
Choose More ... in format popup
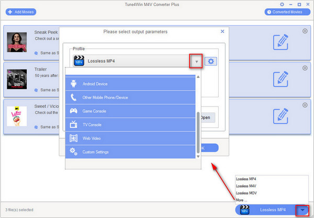tap(241, 200)
